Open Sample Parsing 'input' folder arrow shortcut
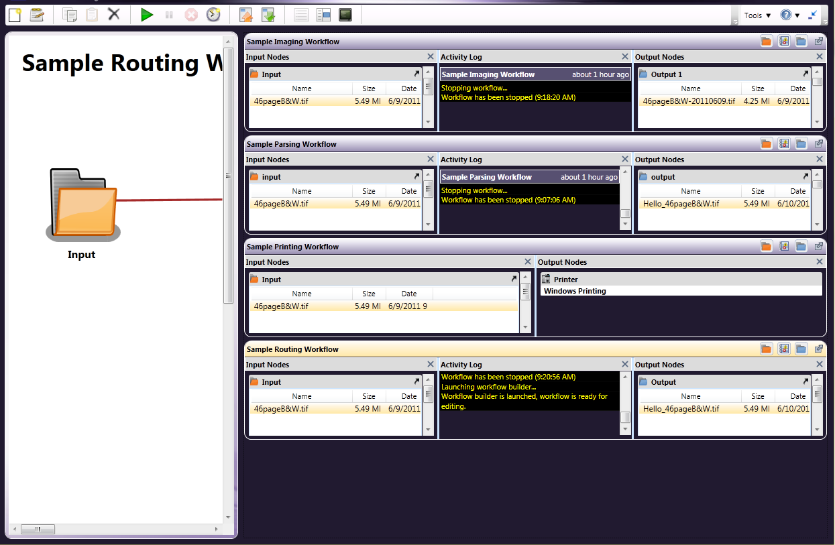Image resolution: width=835 pixels, height=545 pixels. 416,176
